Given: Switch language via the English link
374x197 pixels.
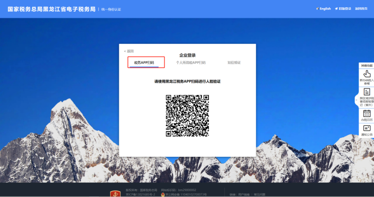Looking at the screenshot, I should pos(325,9).
